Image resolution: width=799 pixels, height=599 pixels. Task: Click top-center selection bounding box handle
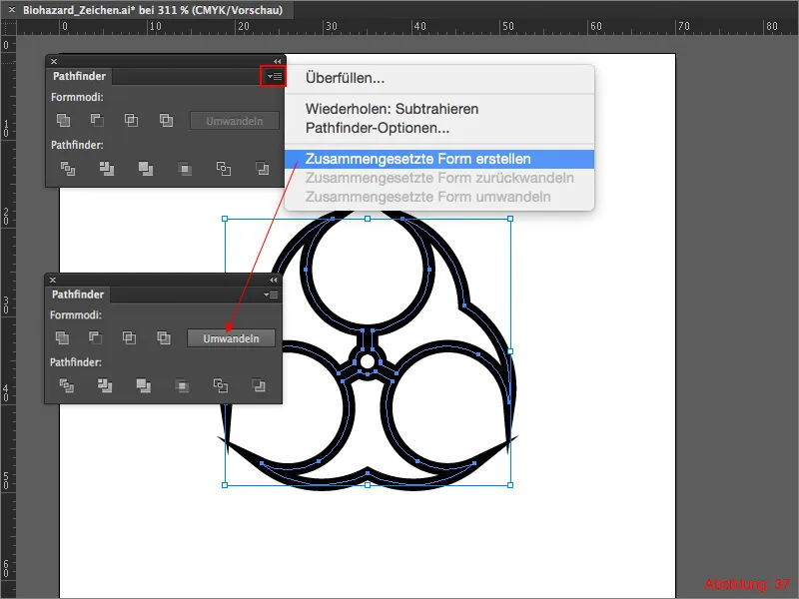[x=368, y=219]
